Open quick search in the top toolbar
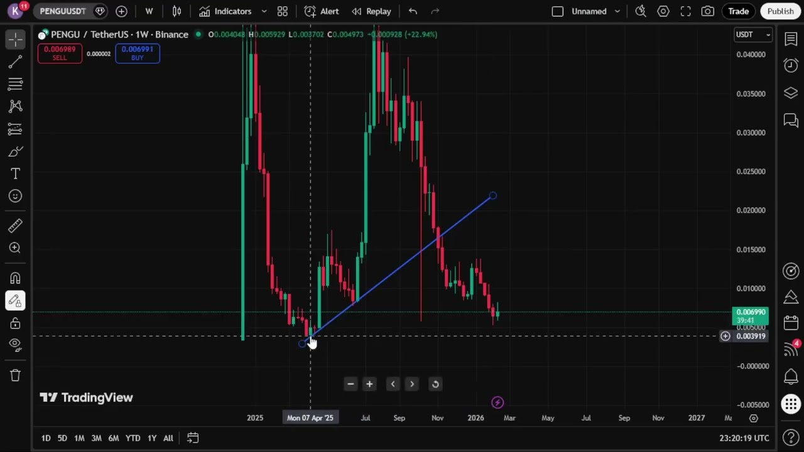The image size is (804, 452). coord(641,11)
